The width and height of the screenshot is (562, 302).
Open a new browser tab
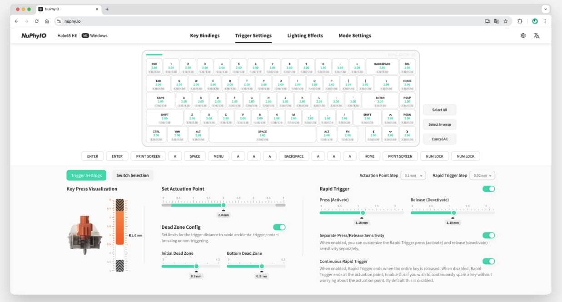tap(107, 9)
